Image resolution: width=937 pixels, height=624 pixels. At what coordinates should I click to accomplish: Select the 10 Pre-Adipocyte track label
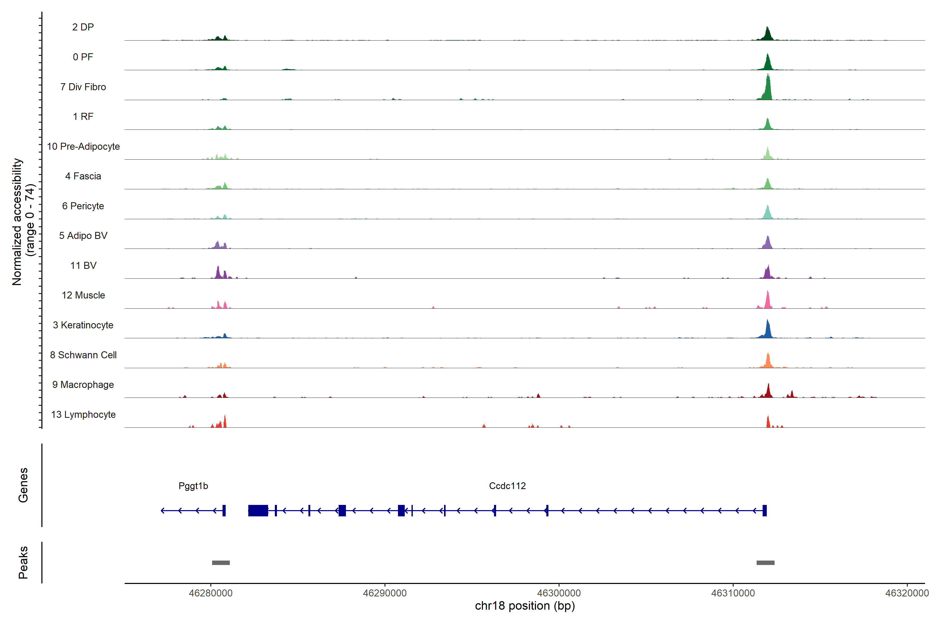pyautogui.click(x=83, y=146)
